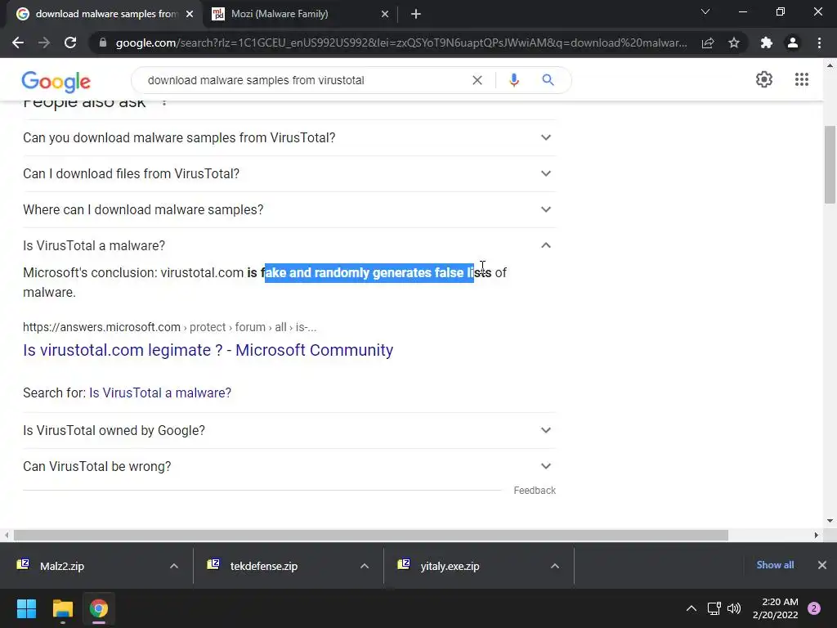
Task: Open Malz2.zip downloaded file
Action: click(62, 566)
